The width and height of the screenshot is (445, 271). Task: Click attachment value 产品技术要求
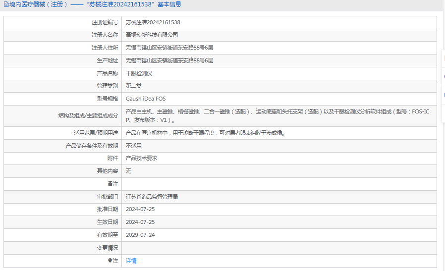tap(141, 158)
